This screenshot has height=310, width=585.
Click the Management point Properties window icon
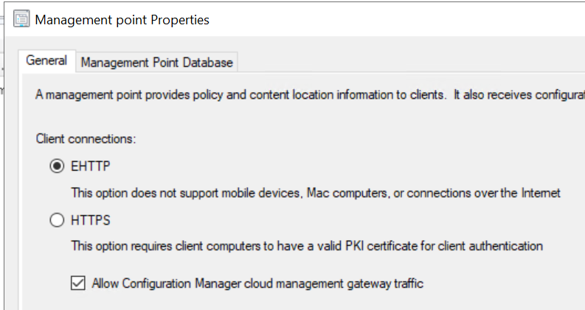(21, 20)
